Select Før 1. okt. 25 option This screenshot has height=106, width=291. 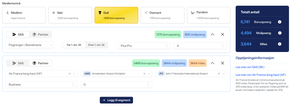click(x=74, y=45)
